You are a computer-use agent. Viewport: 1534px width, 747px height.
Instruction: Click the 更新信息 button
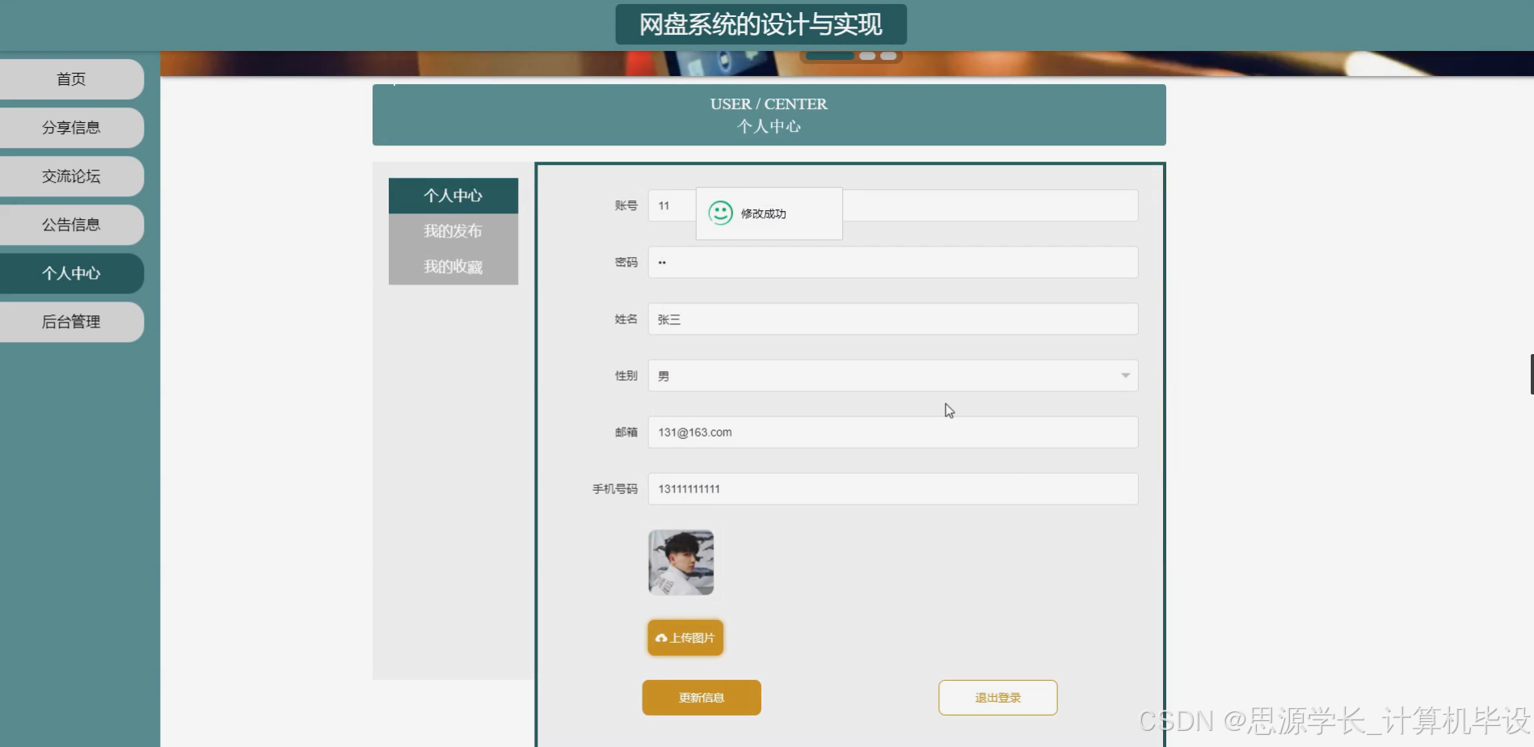pos(701,697)
